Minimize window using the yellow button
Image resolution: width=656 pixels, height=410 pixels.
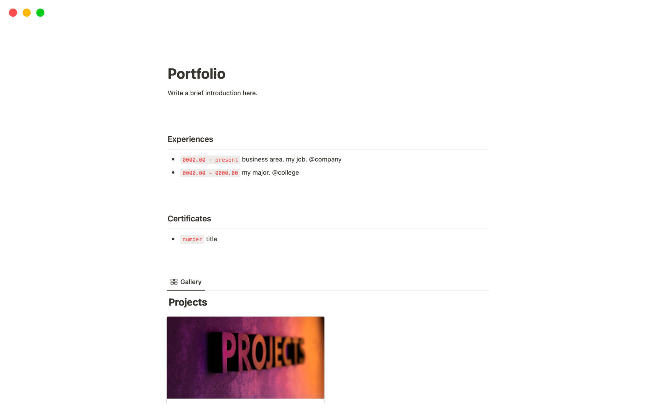tap(26, 13)
